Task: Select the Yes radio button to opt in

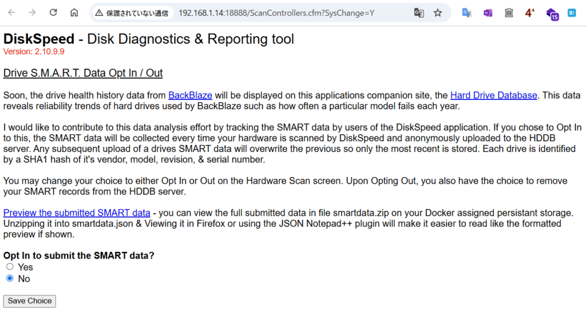Action: click(10, 267)
